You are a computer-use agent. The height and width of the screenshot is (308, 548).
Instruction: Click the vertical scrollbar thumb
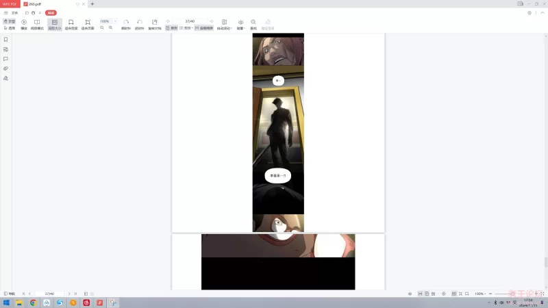[546, 262]
